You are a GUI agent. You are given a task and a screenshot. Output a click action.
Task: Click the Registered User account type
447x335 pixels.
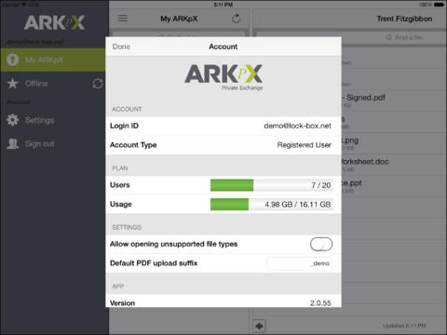[x=304, y=145]
